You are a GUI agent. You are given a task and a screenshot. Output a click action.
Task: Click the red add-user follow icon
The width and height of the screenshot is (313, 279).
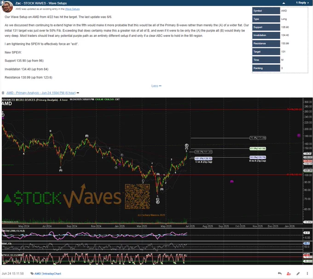(x=289, y=273)
